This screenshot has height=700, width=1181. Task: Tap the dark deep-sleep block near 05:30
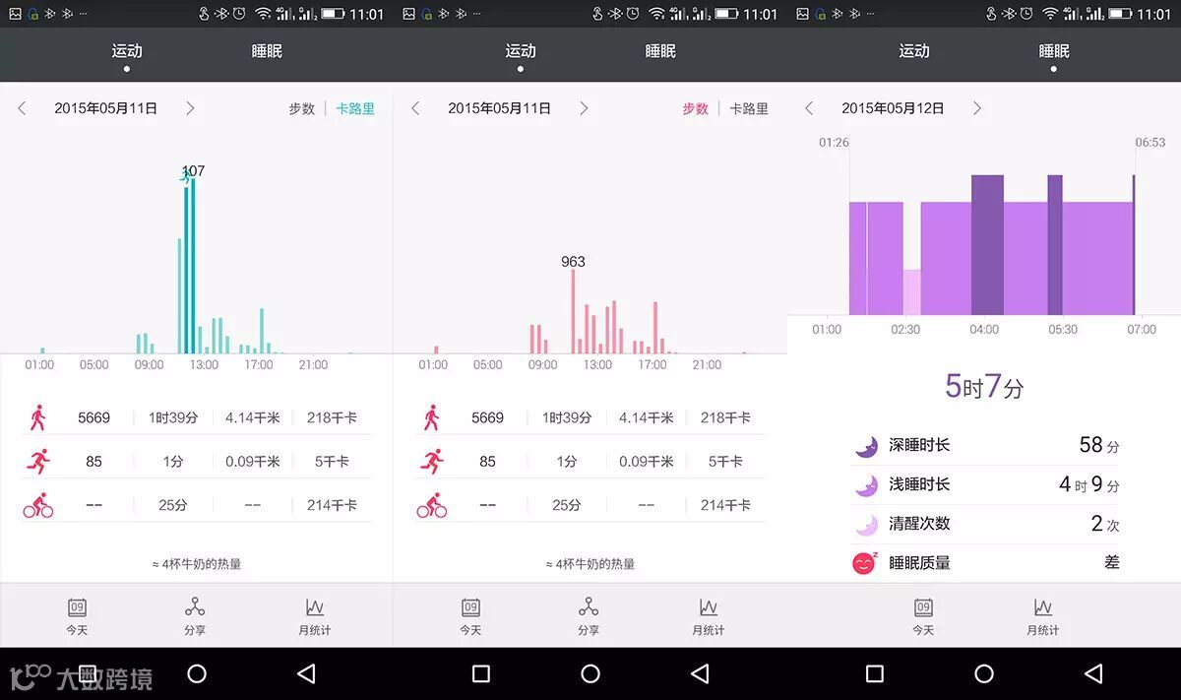(x=1055, y=245)
